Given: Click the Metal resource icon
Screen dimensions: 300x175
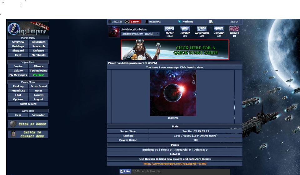Looking at the screenshot, I should point(169,29).
